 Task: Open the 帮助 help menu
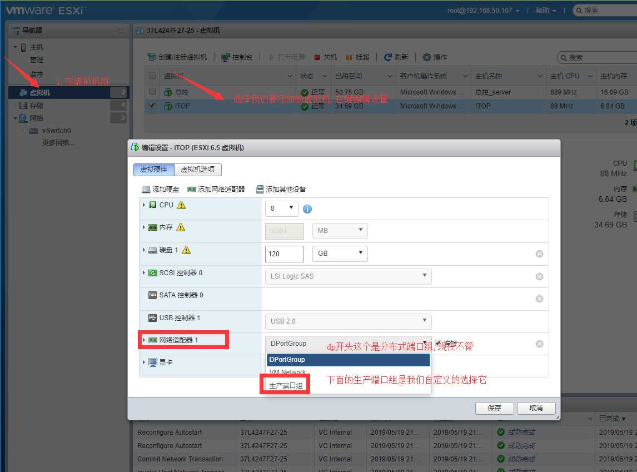click(546, 11)
